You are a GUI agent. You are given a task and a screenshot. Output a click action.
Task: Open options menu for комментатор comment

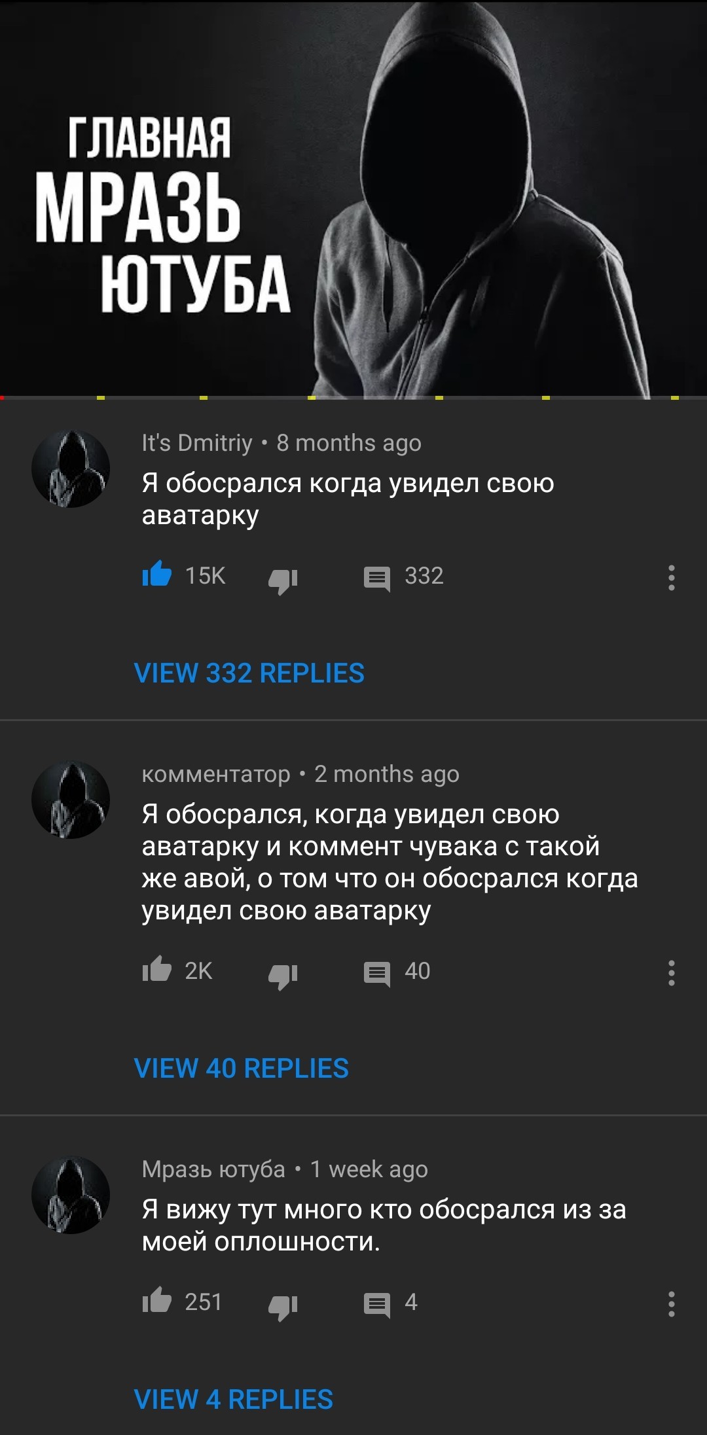(x=672, y=973)
